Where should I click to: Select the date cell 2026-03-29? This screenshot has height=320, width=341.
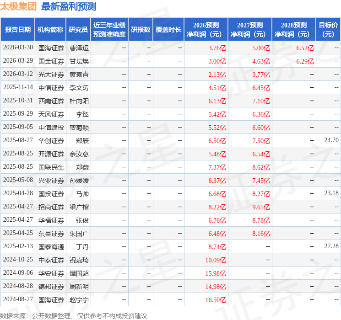pos(18,61)
